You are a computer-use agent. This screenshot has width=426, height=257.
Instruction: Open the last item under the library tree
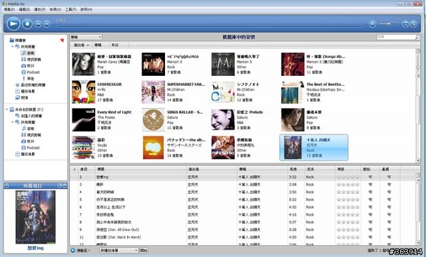[22, 97]
